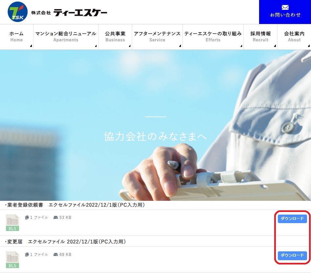Click the 株式会社ティーエスケー company name logo
This screenshot has width=311, height=273.
point(69,13)
